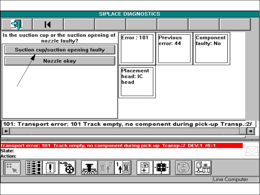This screenshot has height=195, width=260.
Task: Click the suction cup nozzle question text
Action: (x=59, y=38)
